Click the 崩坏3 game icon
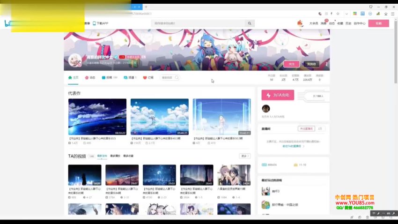Image resolution: width=398 pixels, height=224 pixels. coord(266,191)
